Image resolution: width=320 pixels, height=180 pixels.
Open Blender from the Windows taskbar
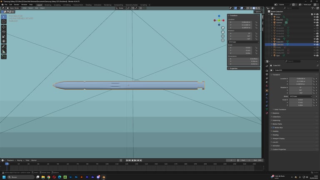(104, 177)
